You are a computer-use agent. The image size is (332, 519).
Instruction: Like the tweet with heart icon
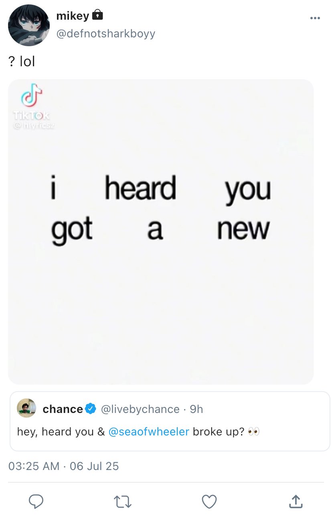209,501
